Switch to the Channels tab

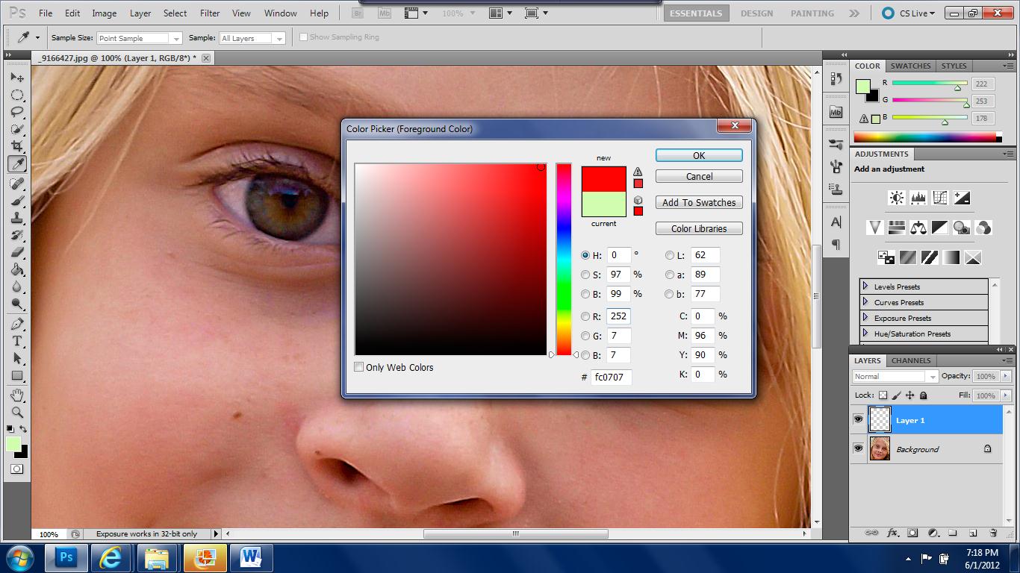point(911,360)
